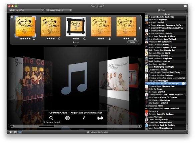Viewport: 195px width, 143px height.
Task: Click Google source icon under four-star cover
Action: tap(59, 39)
